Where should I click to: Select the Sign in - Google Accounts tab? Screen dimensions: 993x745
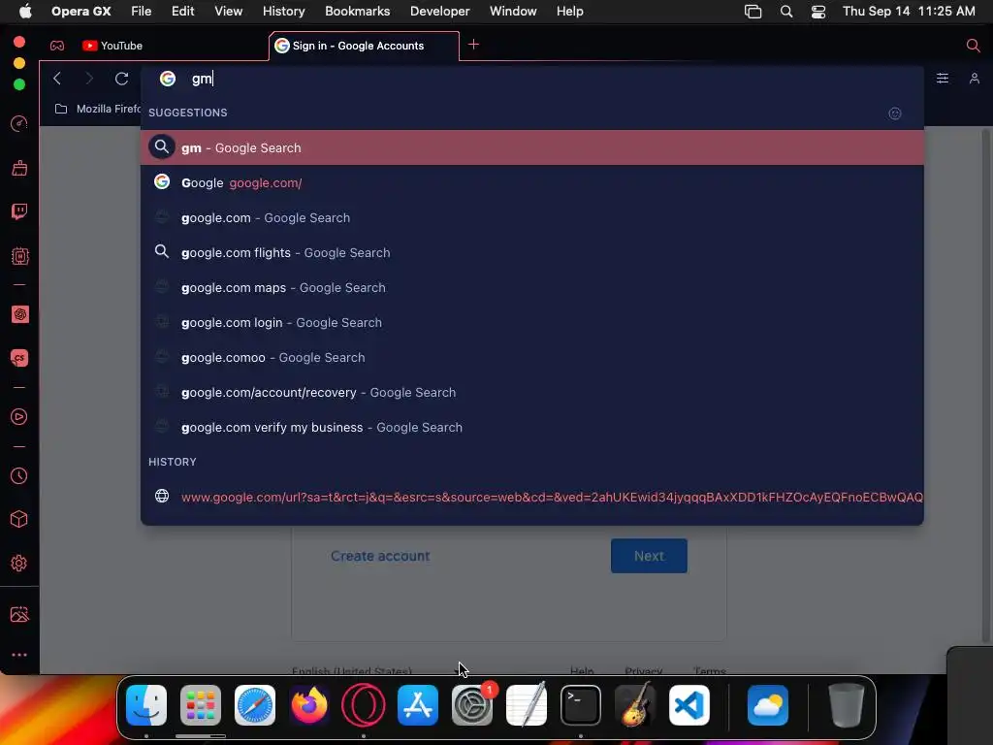tap(365, 46)
